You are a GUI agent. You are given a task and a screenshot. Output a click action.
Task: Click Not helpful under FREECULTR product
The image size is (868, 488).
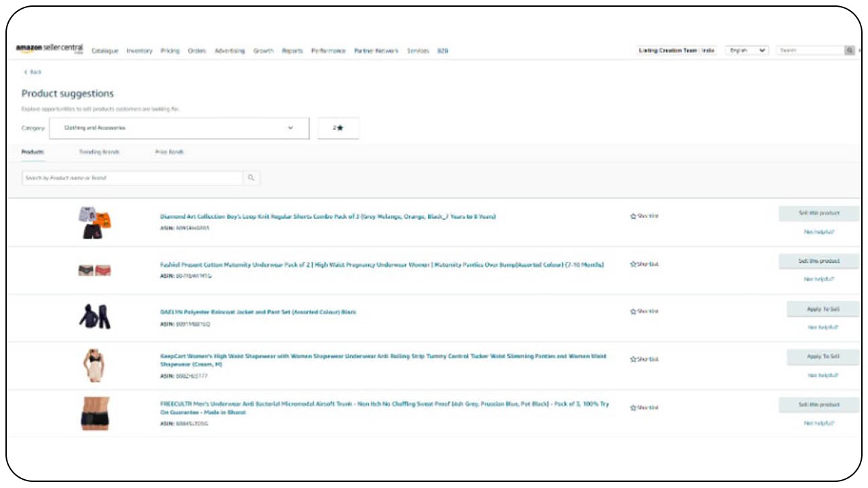tap(818, 423)
